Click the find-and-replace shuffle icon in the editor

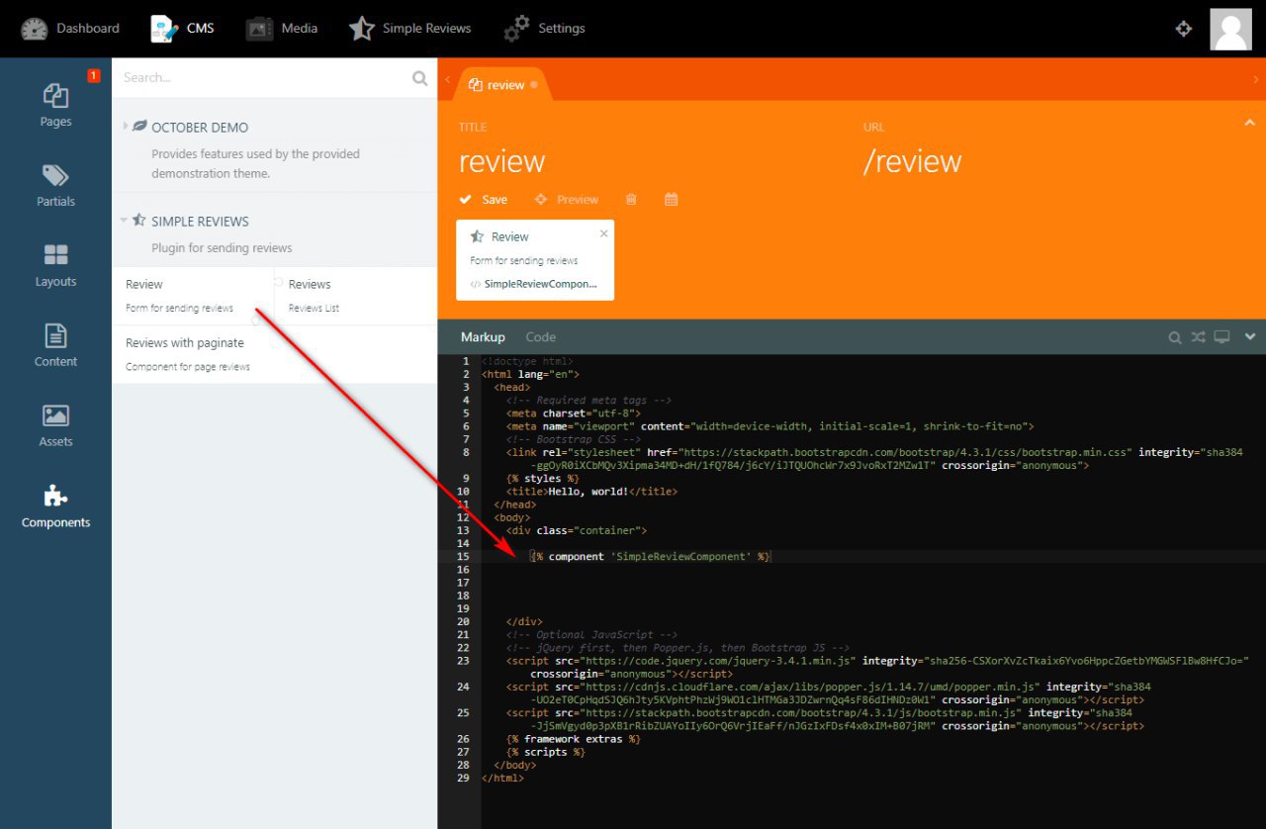point(1199,337)
